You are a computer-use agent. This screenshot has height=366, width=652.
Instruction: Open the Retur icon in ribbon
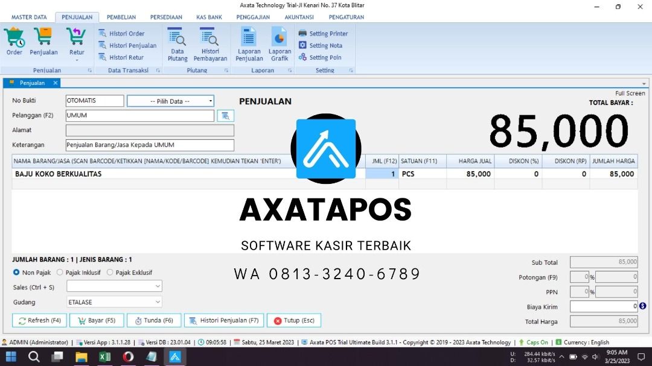pos(76,39)
